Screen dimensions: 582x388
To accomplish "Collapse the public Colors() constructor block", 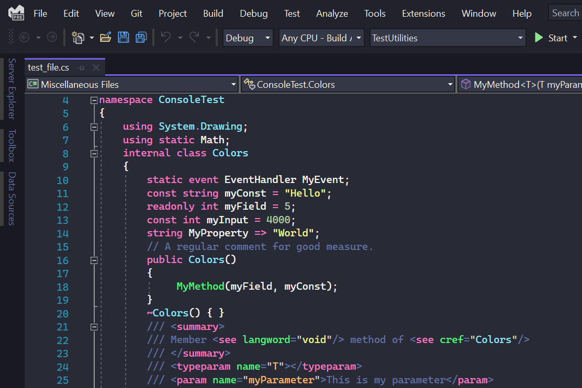I will point(94,260).
